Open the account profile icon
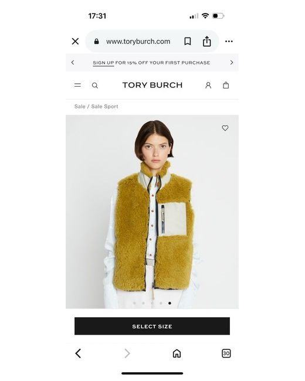The image size is (305, 381). [208, 86]
